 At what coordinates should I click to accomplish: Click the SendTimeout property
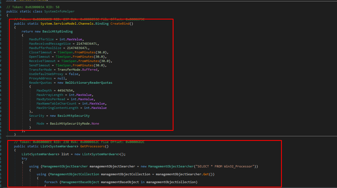click(39, 65)
